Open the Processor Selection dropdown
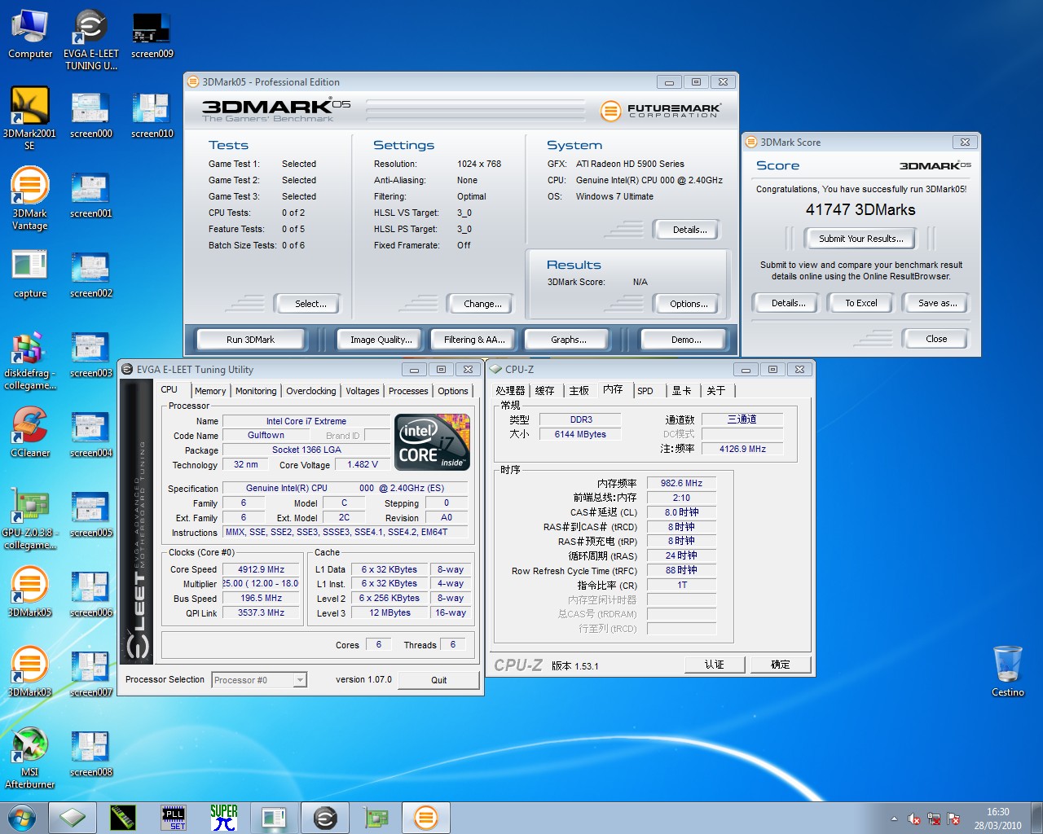The width and height of the screenshot is (1043, 834). (x=259, y=680)
